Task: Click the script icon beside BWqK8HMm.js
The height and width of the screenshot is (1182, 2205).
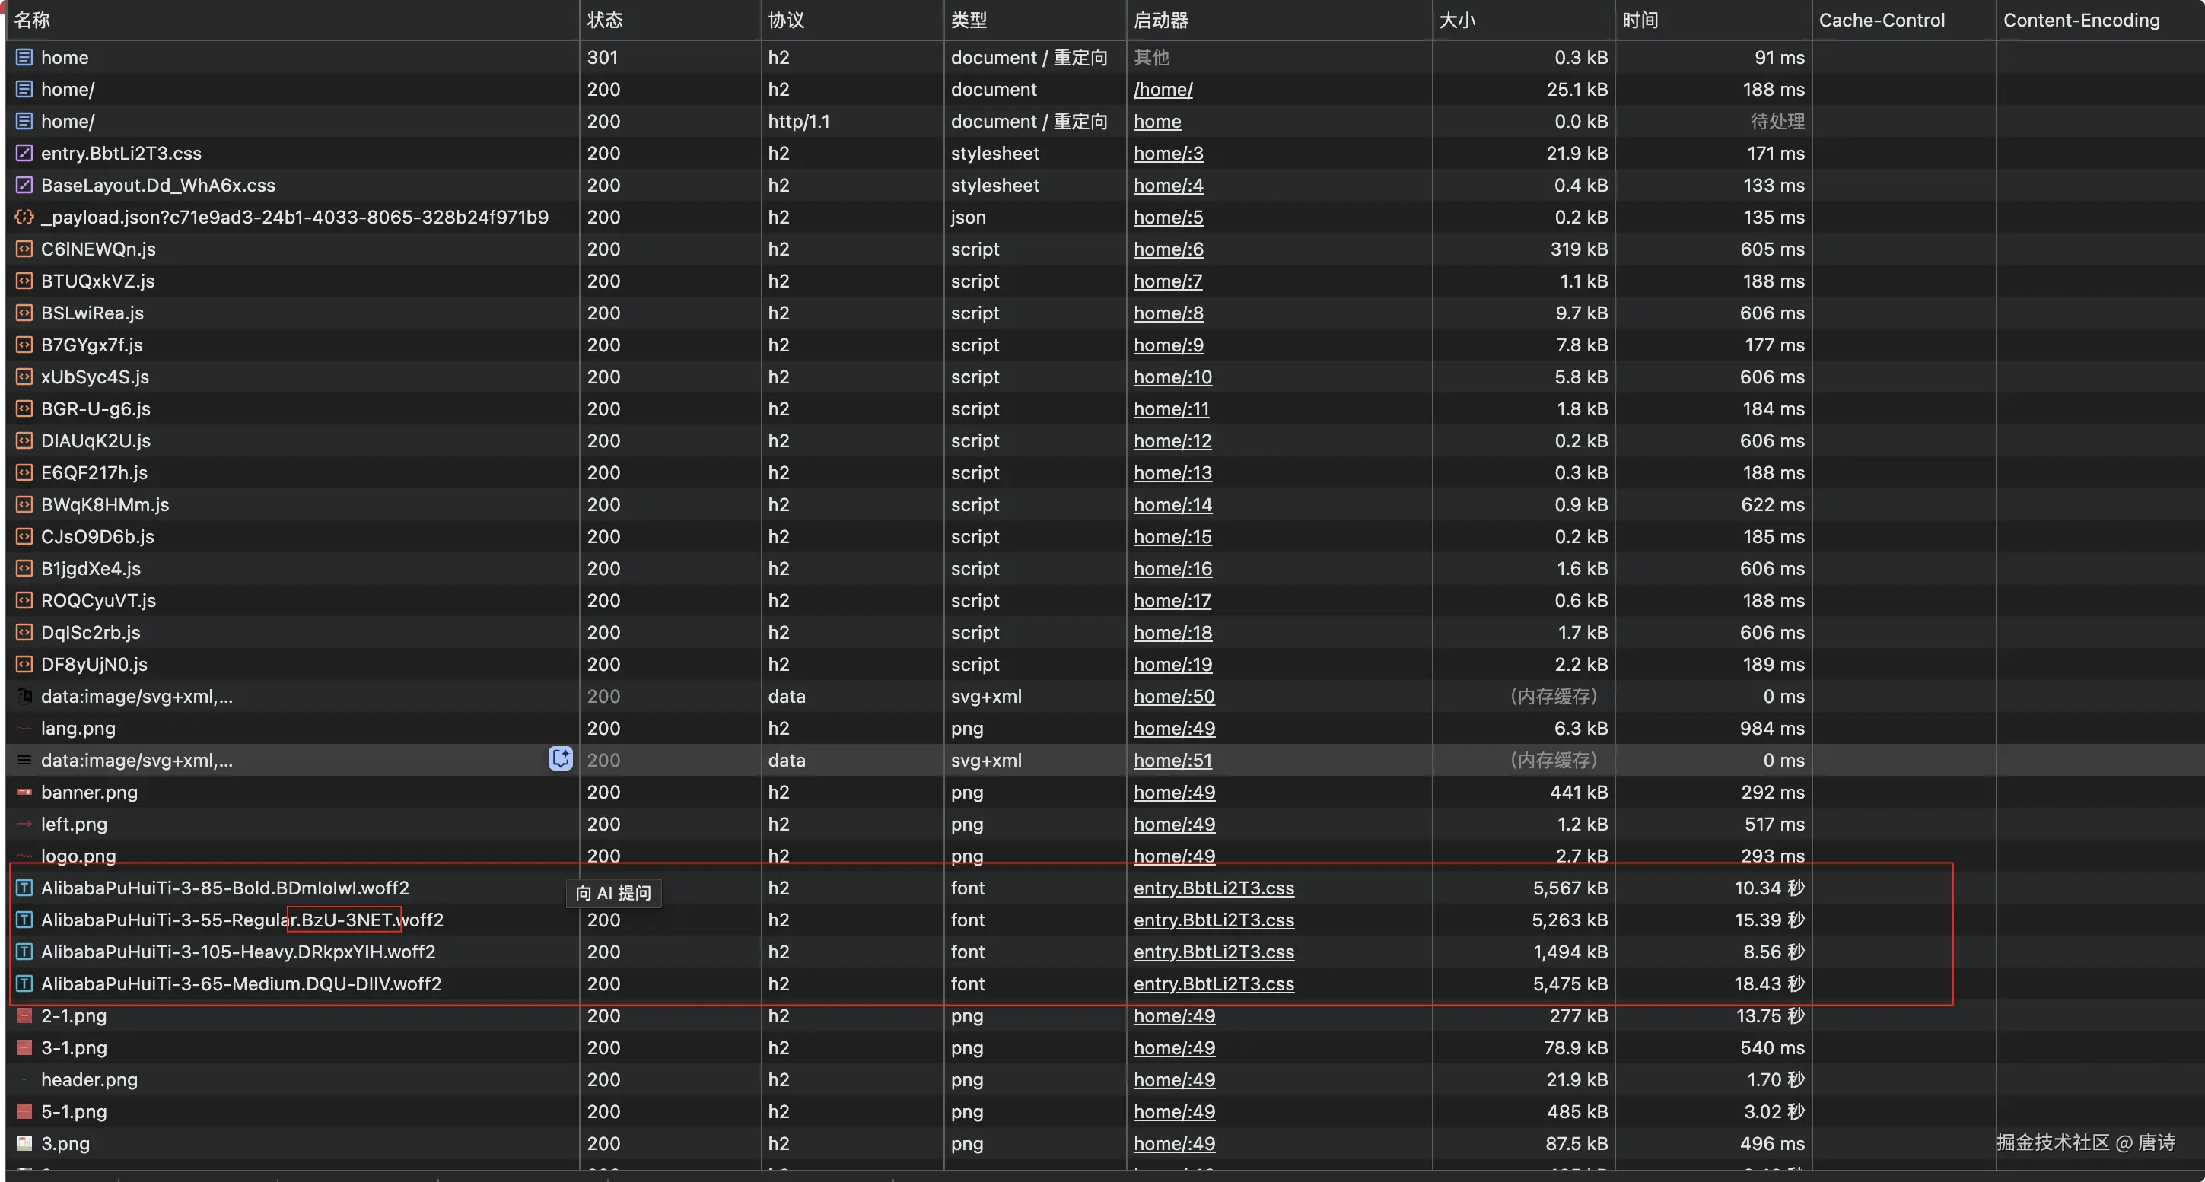Action: [x=24, y=505]
